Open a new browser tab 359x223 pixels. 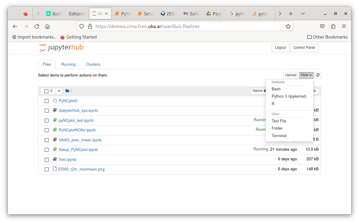(291, 14)
